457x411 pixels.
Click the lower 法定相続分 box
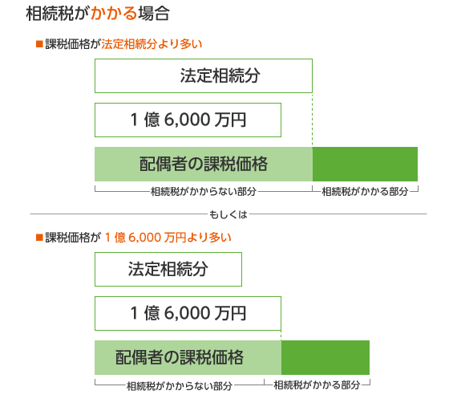point(168,269)
